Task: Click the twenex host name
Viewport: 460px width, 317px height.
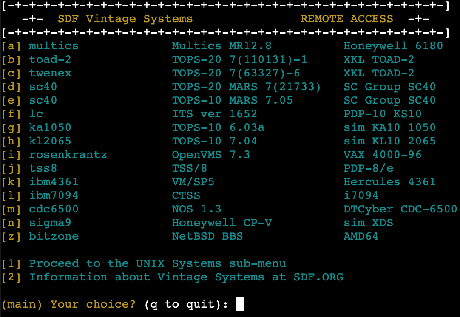Action: point(50,73)
